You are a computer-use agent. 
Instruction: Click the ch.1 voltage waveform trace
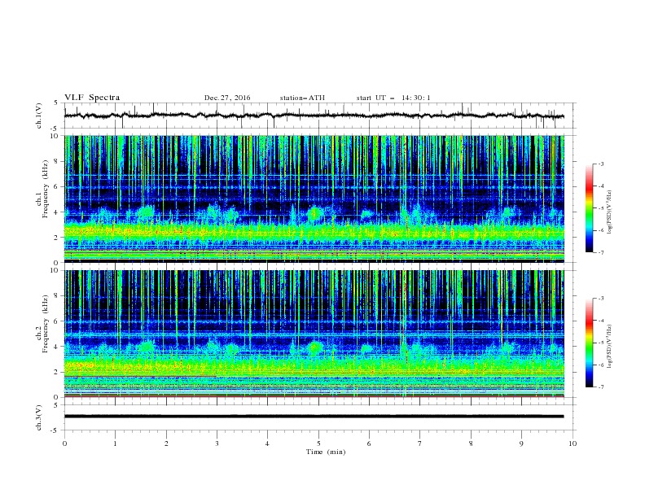pos(314,116)
